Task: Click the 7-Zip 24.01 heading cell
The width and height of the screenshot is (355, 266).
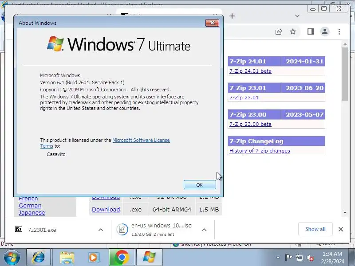Action: coord(254,61)
